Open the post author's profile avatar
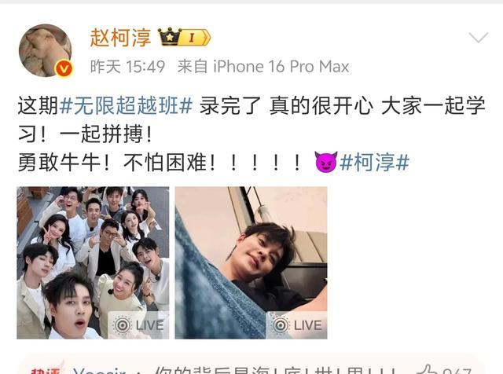The image size is (503, 374). pyautogui.click(x=46, y=51)
